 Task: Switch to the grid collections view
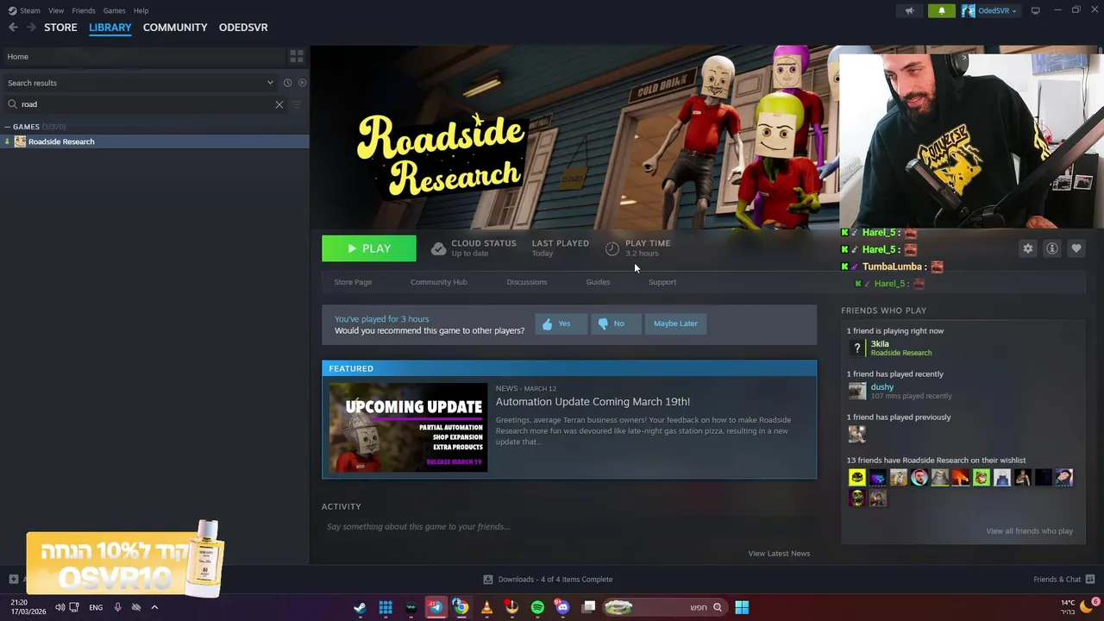(x=297, y=56)
